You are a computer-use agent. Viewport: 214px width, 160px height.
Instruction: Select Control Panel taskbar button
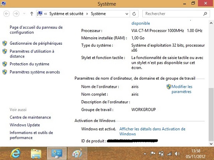(57, 153)
